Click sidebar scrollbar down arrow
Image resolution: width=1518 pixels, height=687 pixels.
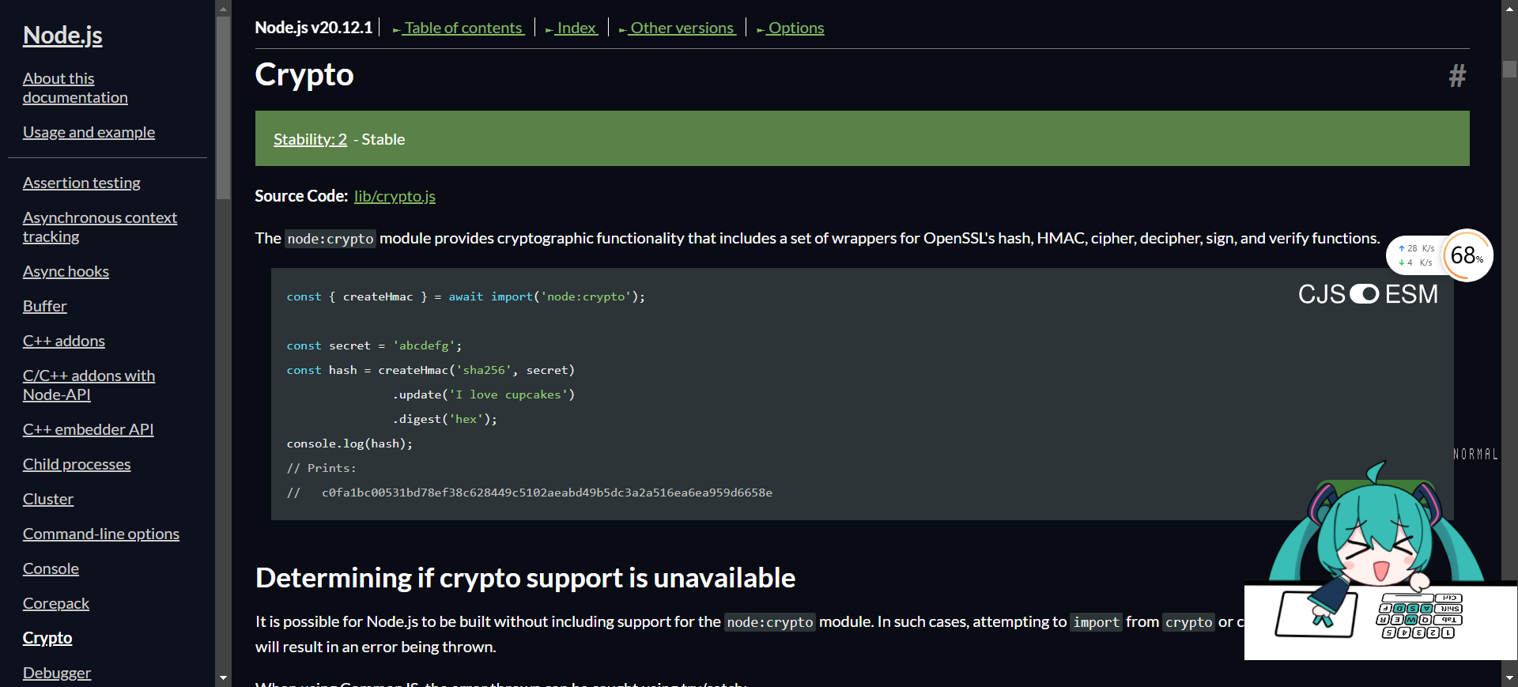[223, 678]
